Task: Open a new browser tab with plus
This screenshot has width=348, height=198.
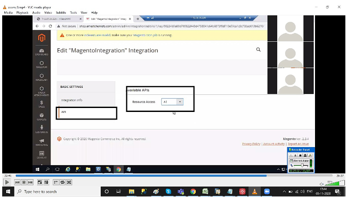Action: (x=138, y=19)
